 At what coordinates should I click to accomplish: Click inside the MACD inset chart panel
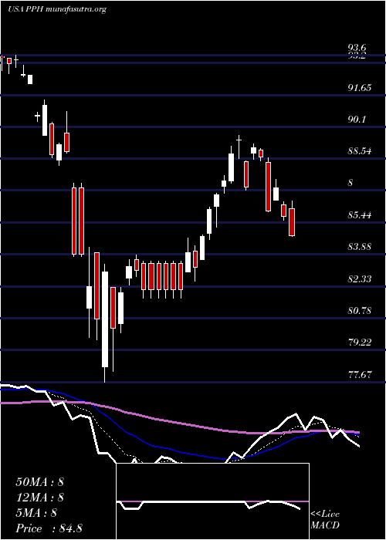[x=212, y=501]
